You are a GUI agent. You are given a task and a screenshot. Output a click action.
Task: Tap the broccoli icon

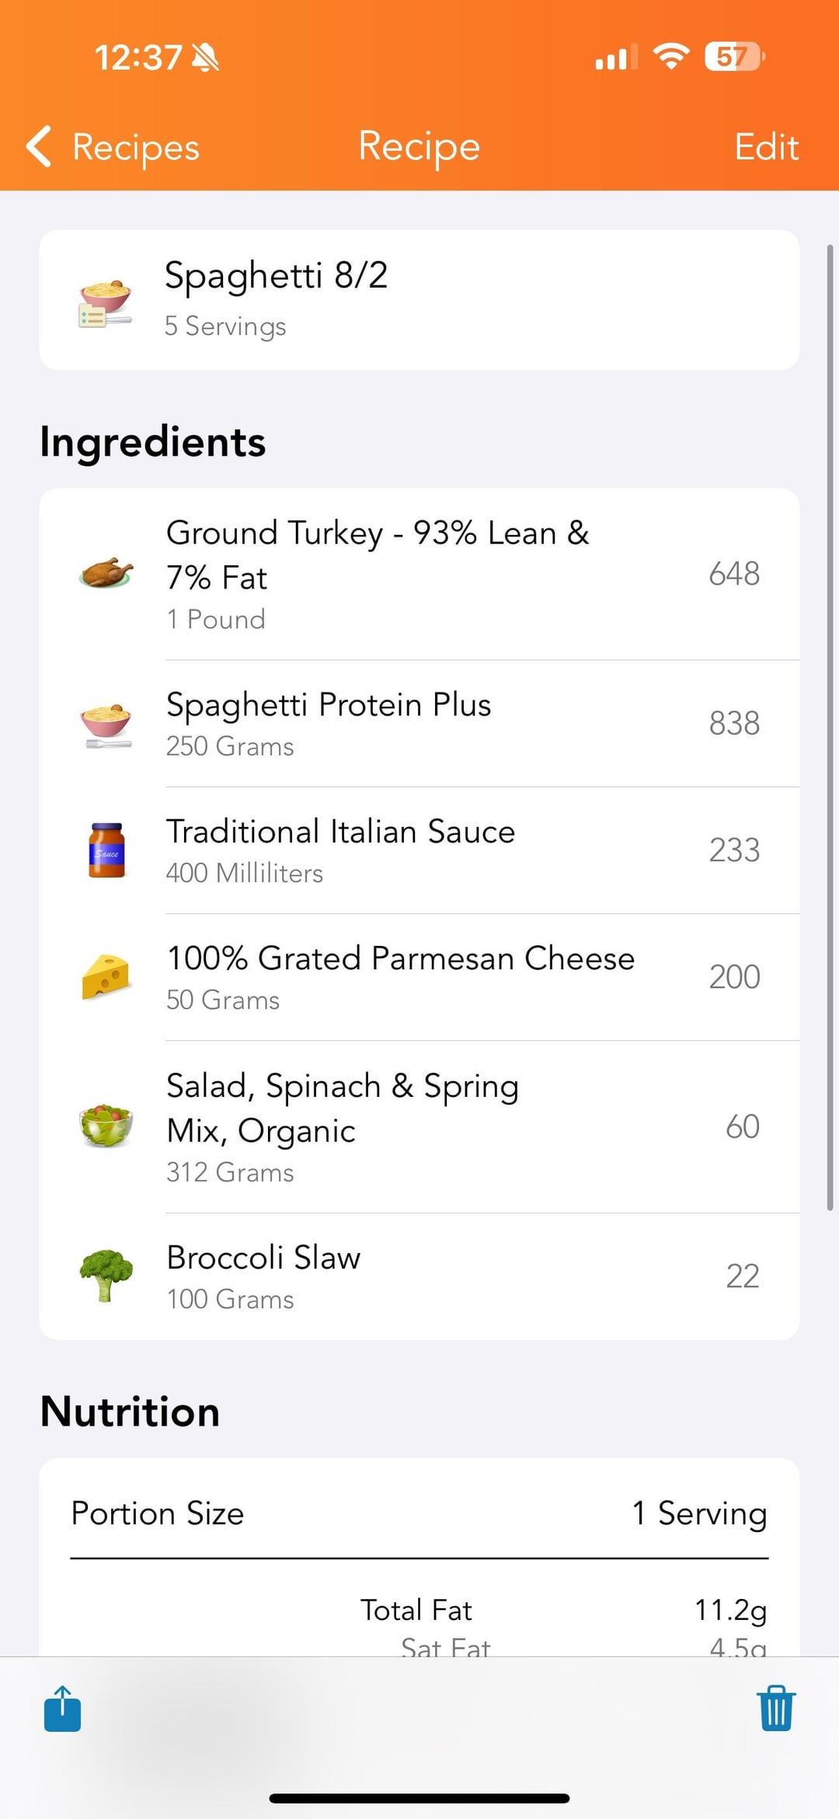[106, 1275]
